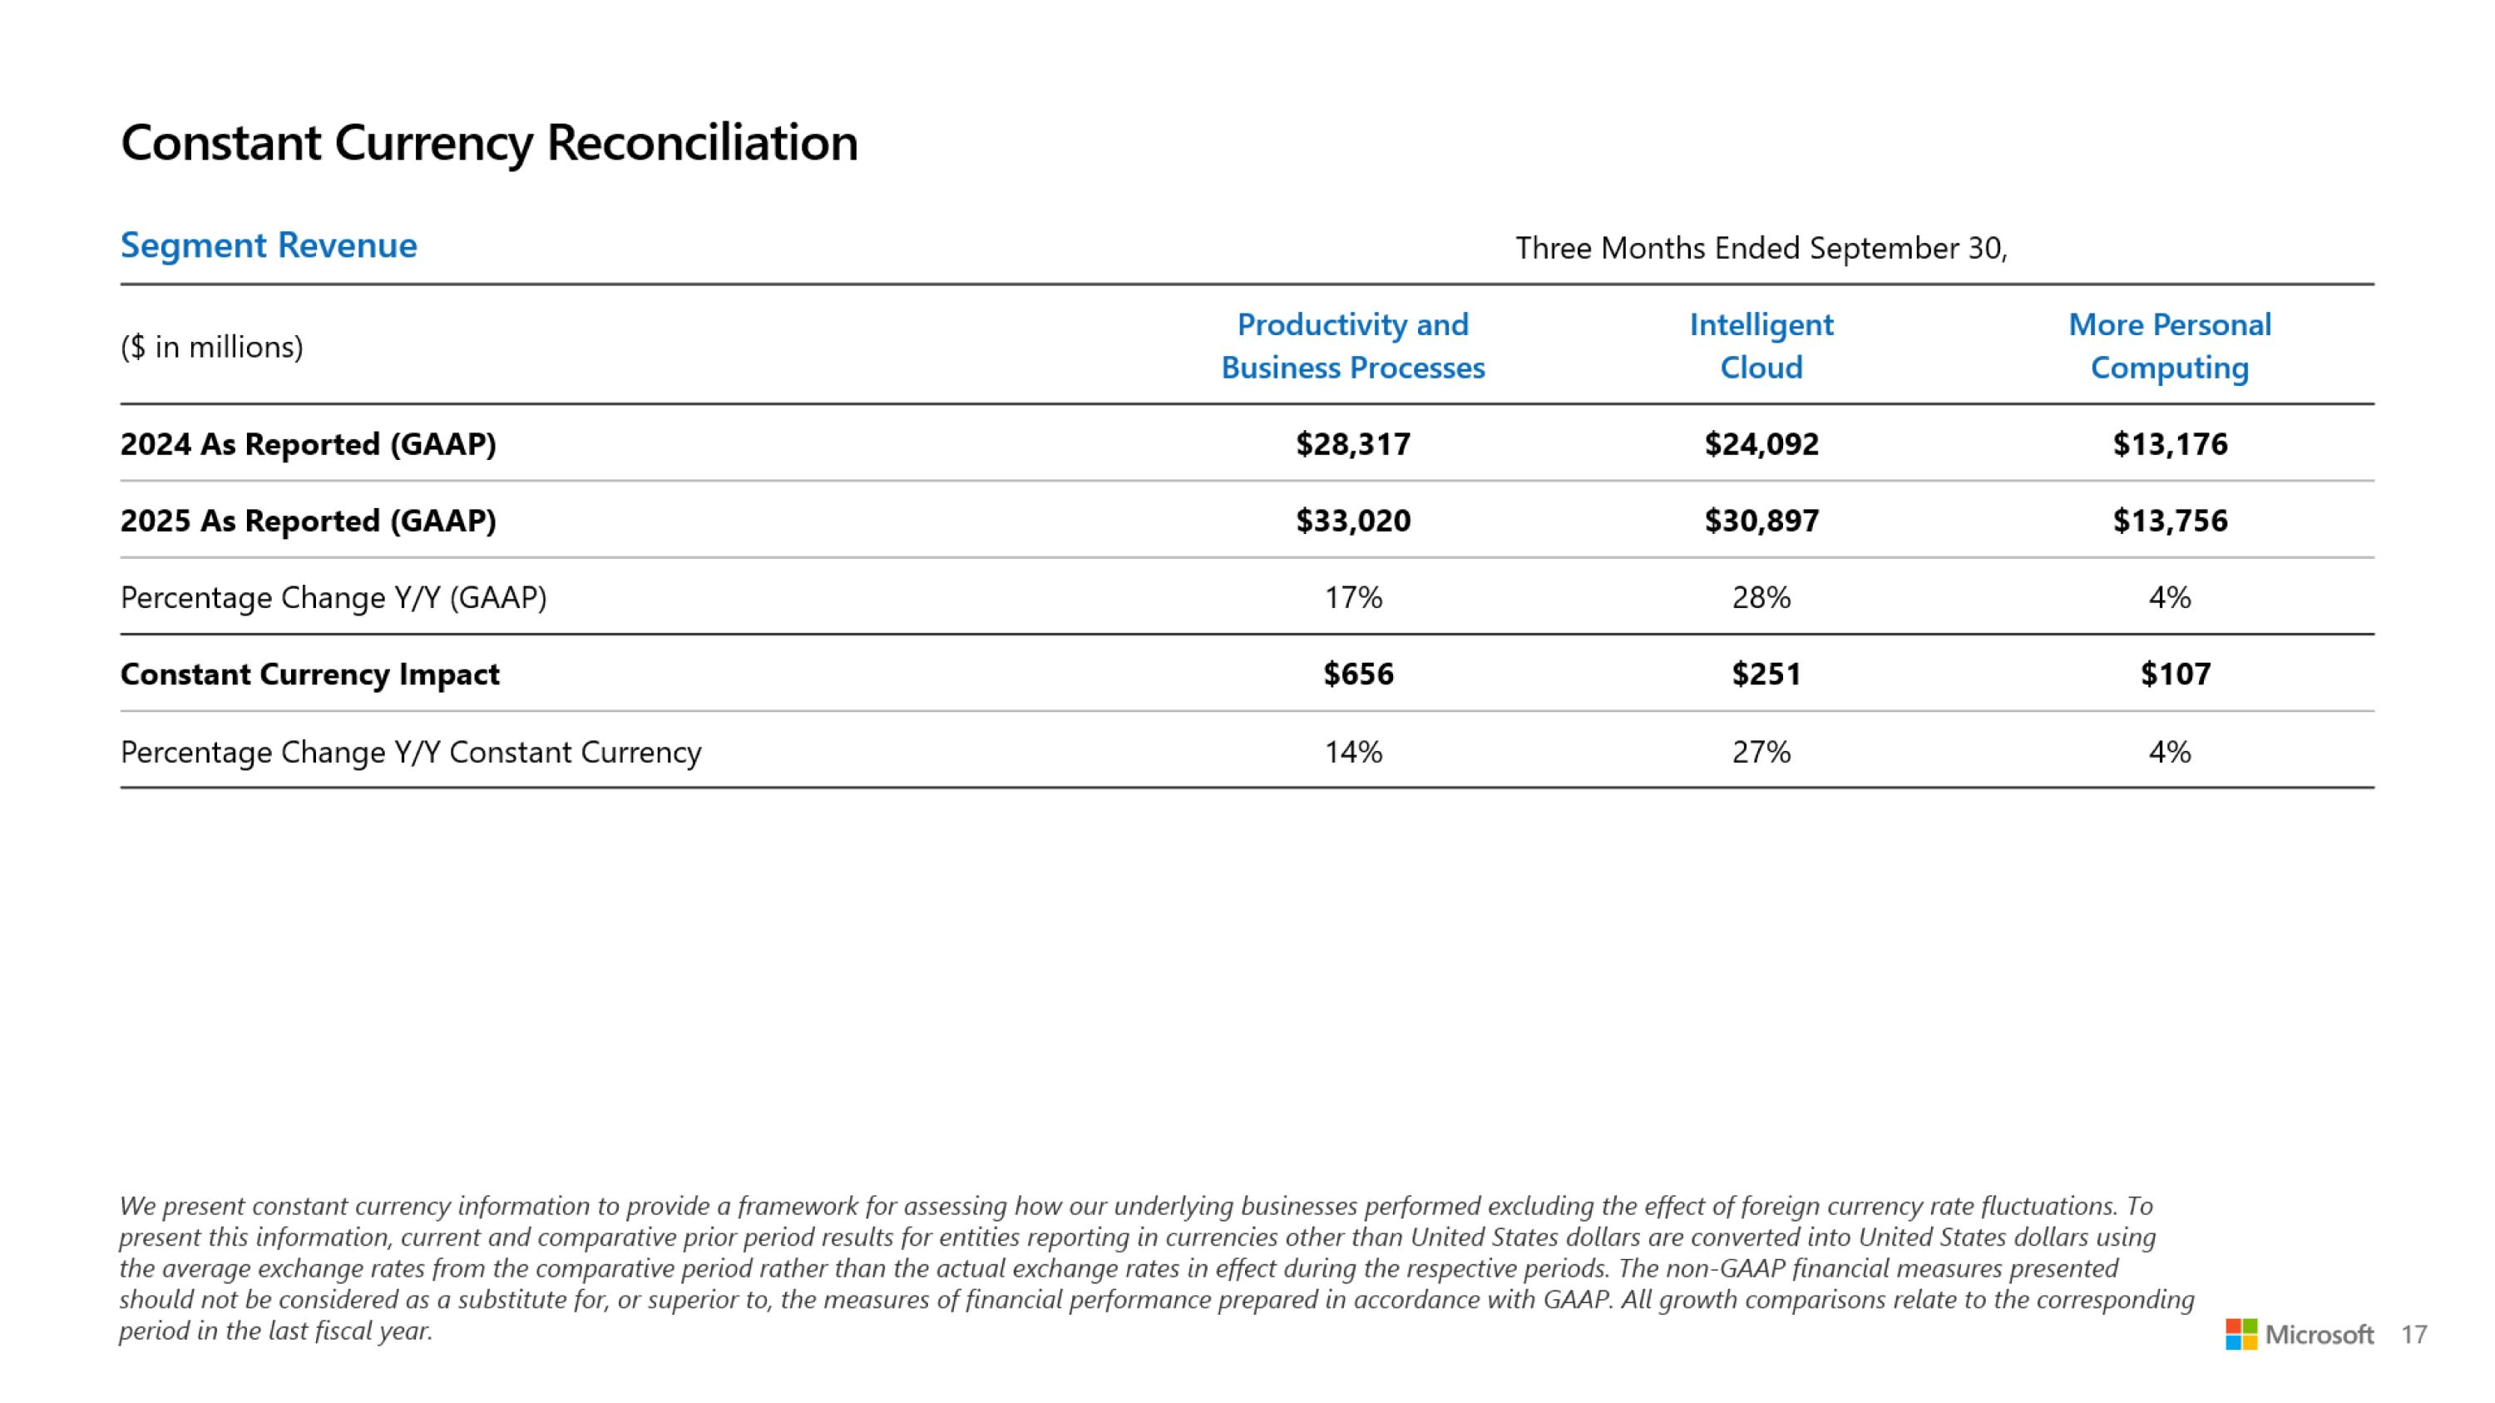Click the 2025 As Reported (GAAP) row label
The image size is (2495, 1403).
[x=308, y=520]
